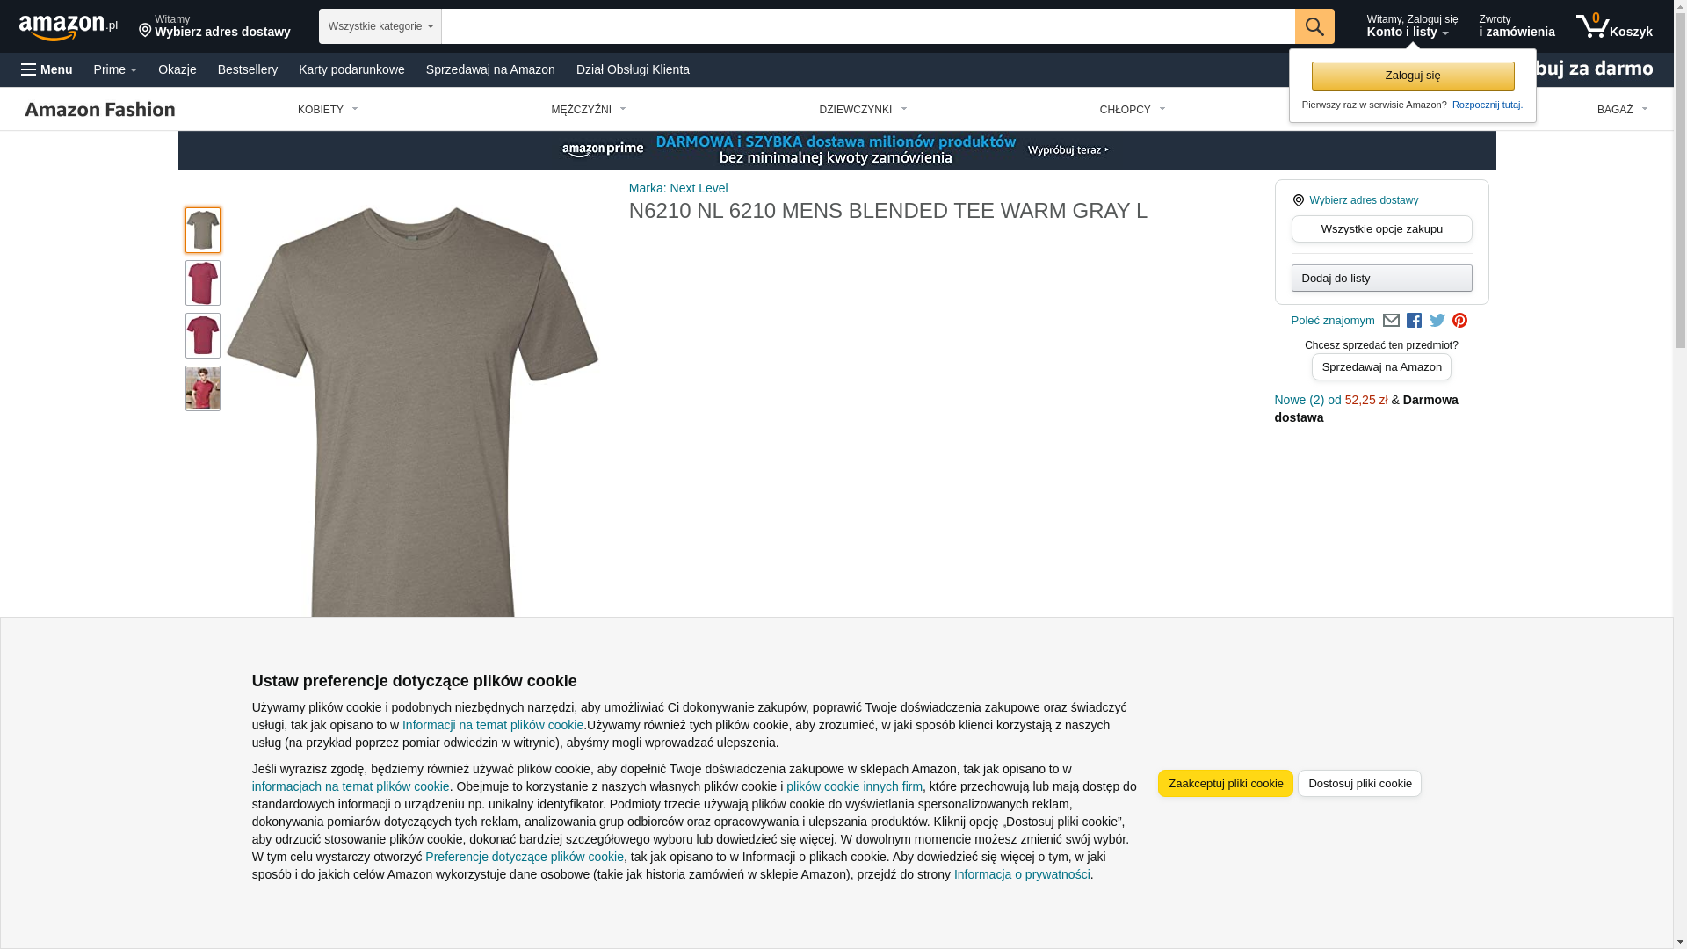The height and width of the screenshot is (949, 1687).
Task: Select the second red t-shirt thumbnail
Action: (x=203, y=336)
